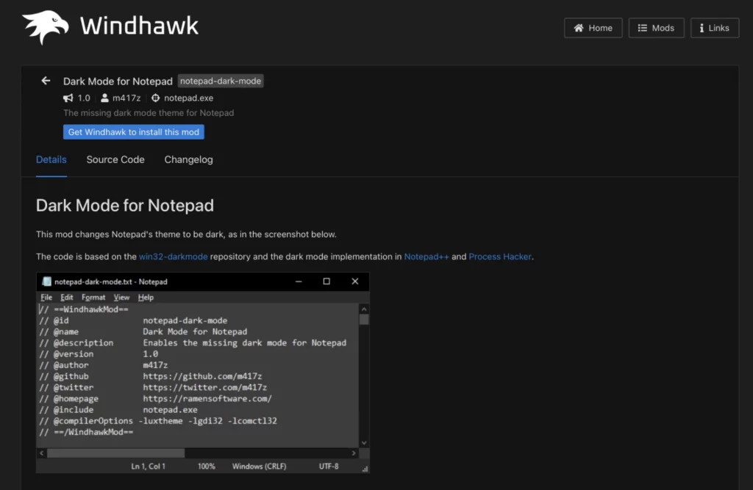Click the 100% zoom status entry
This screenshot has width=753, height=490.
click(207, 466)
